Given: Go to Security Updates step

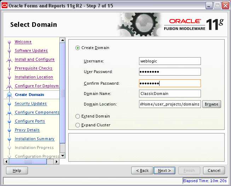Looking at the screenshot, I should 31,103.
